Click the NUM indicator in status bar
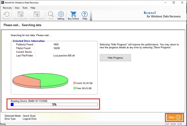187x126 pixels. 173,124
